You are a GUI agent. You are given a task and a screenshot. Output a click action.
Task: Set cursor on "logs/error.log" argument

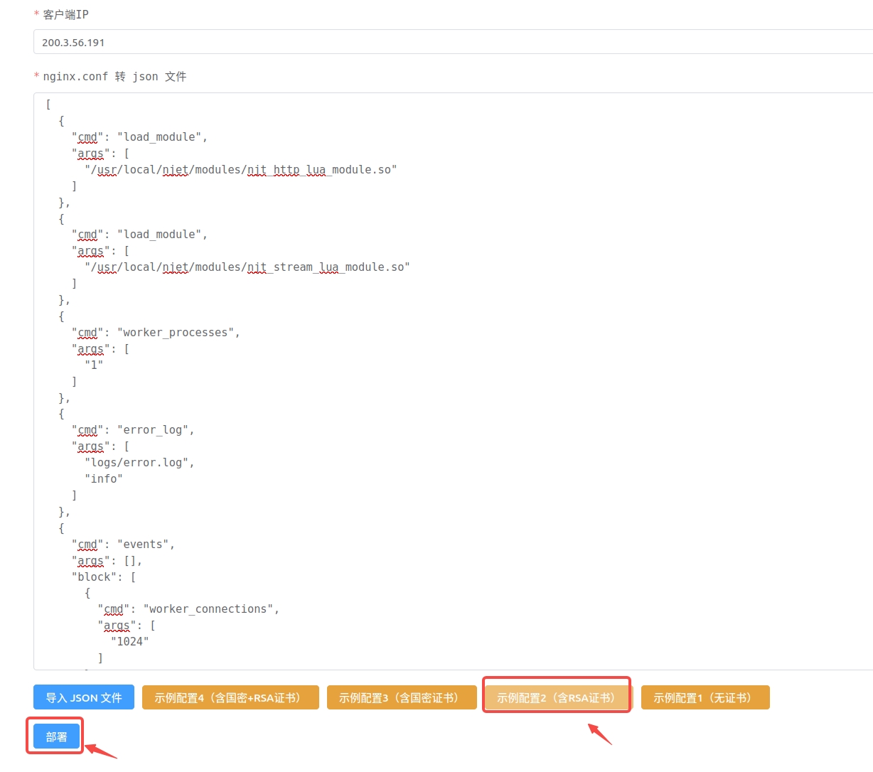[139, 463]
